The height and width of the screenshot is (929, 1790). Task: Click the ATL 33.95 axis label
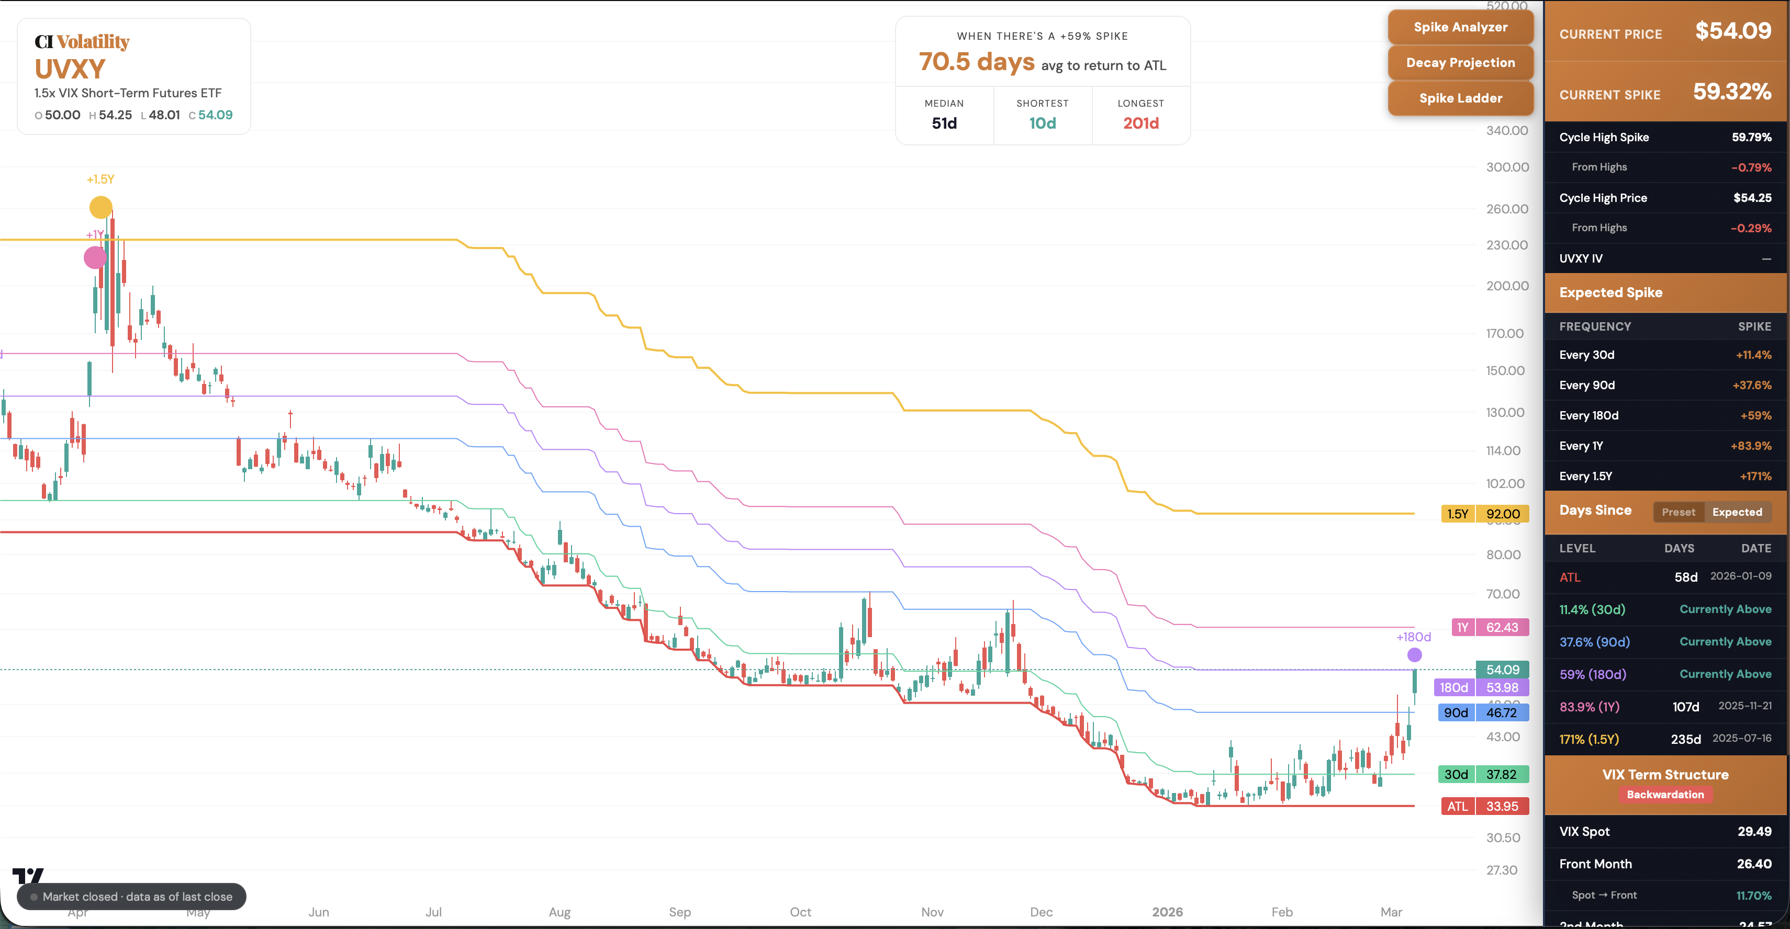(1484, 806)
